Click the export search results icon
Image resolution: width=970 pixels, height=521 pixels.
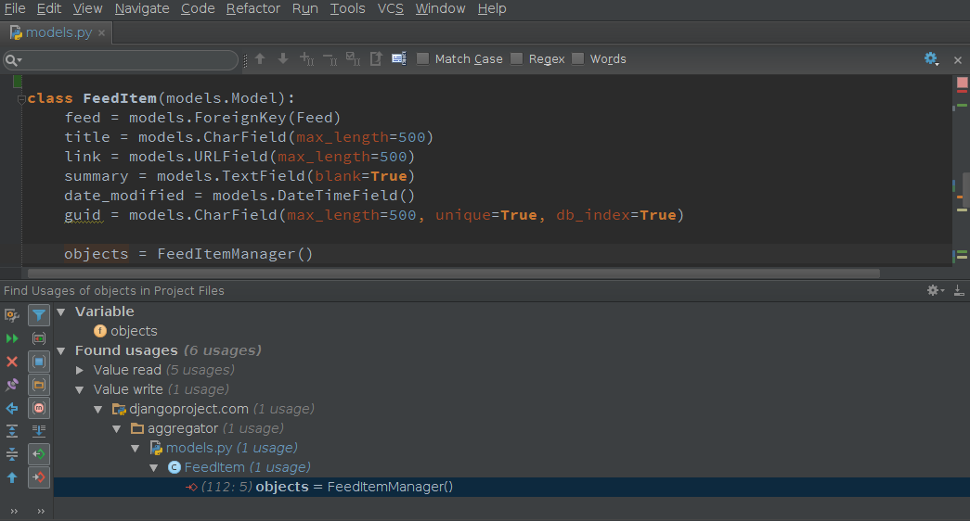click(x=376, y=58)
